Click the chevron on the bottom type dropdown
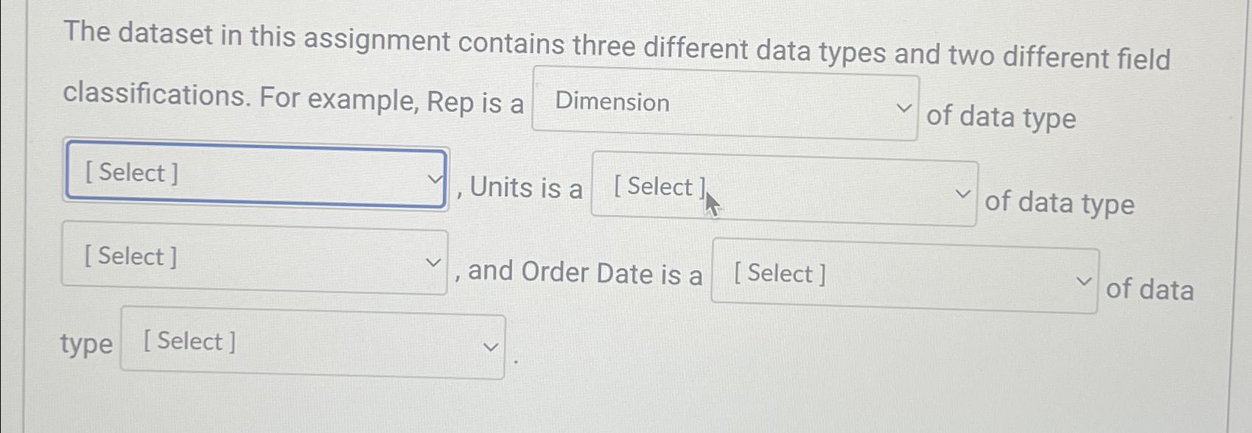Screen dimensions: 1252x433 pyautogui.click(x=491, y=346)
